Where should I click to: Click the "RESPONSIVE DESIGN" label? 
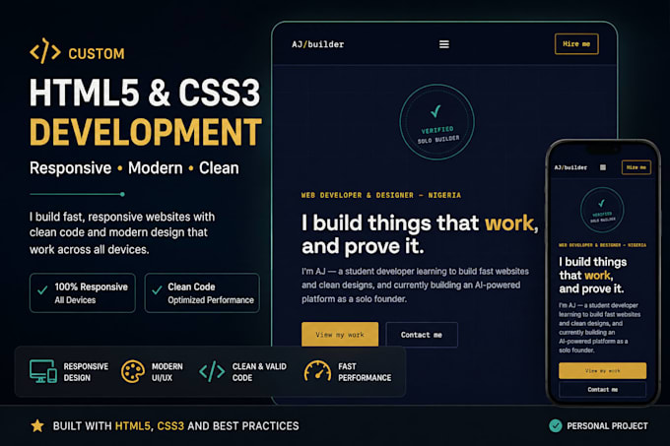click(86, 372)
